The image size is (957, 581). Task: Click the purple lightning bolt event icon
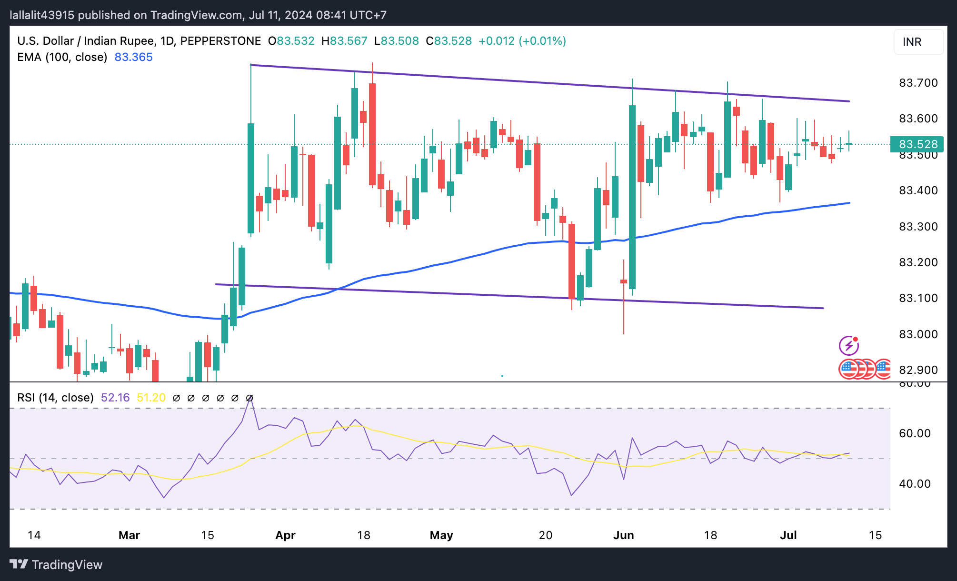848,346
